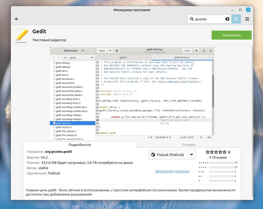The height and width of the screenshot is (209, 263).
Task: Select gedit-factory.c in the preview file list
Action: tap(72, 123)
